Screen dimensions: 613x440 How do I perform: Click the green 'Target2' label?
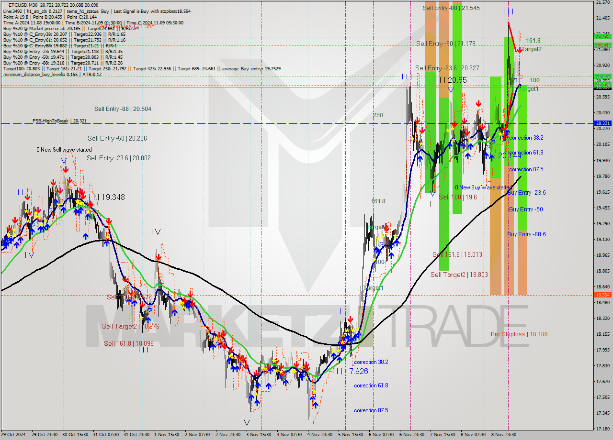point(532,49)
